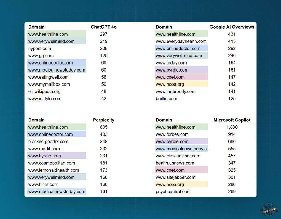Select www.cnet.com in the Microsoft Copilot table
This screenshot has width=281, height=219.
(x=181, y=170)
